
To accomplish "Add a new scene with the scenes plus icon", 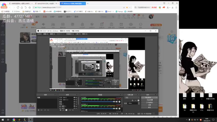I will 39,110.
